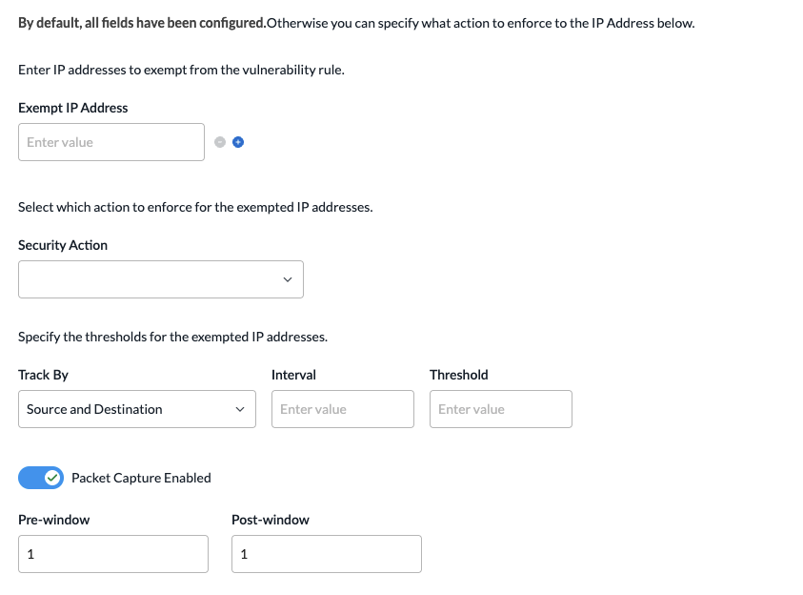Click into the Interval value field
The height and width of the screenshot is (595, 803).
pyautogui.click(x=343, y=409)
